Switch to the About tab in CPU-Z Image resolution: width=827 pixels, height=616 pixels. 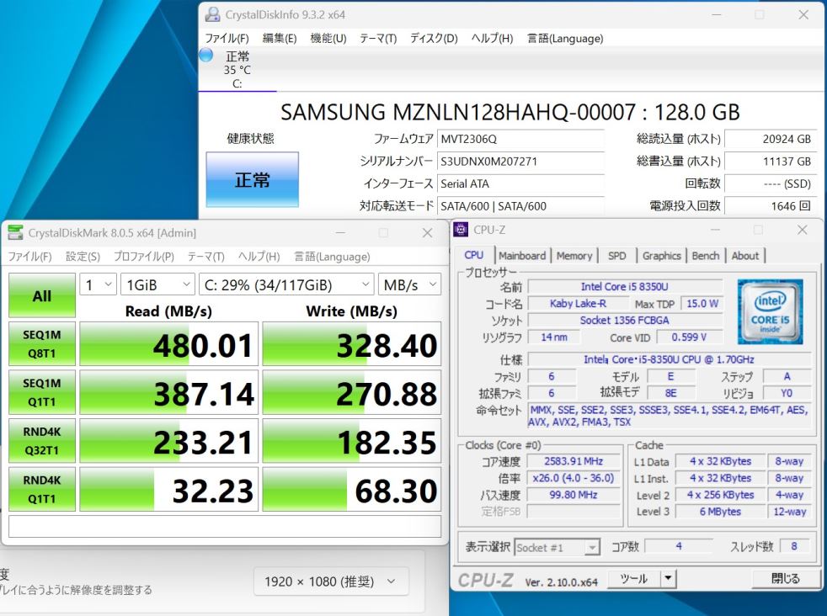click(744, 256)
